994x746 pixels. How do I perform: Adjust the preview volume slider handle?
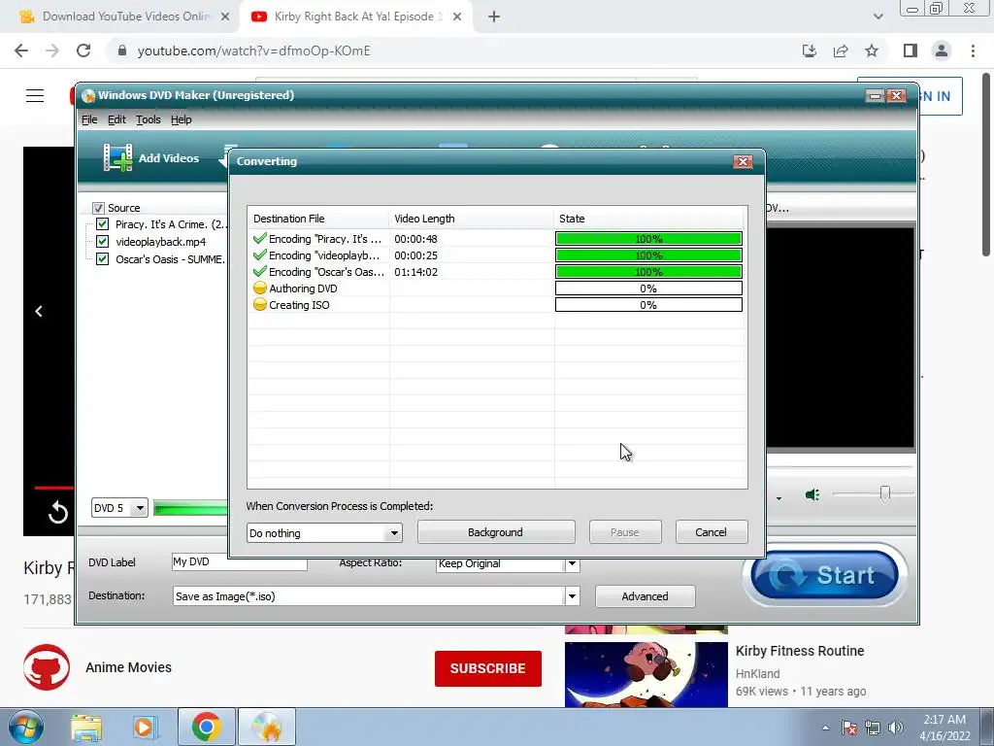(885, 493)
